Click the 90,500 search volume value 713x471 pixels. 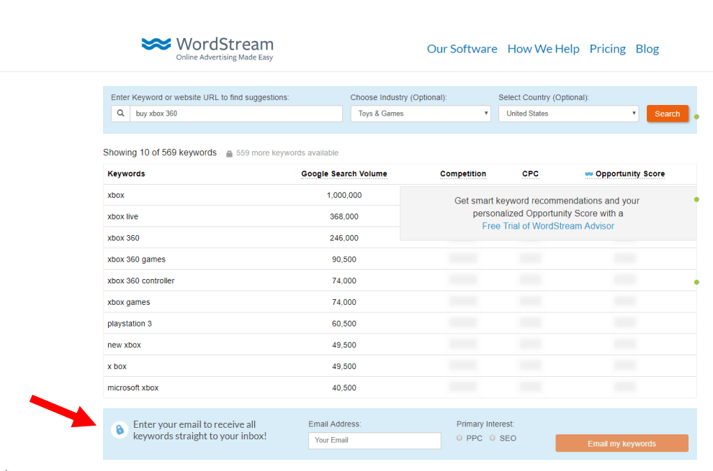pyautogui.click(x=344, y=260)
